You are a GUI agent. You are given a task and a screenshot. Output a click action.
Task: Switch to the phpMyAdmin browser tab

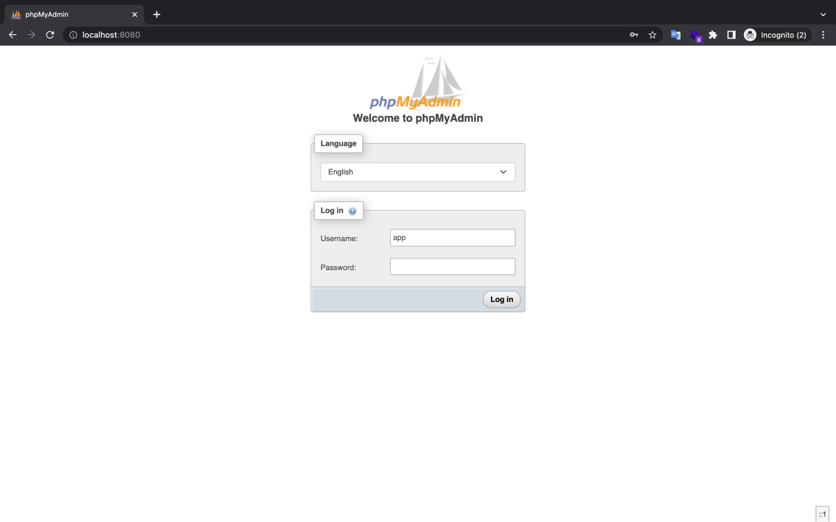coord(63,14)
